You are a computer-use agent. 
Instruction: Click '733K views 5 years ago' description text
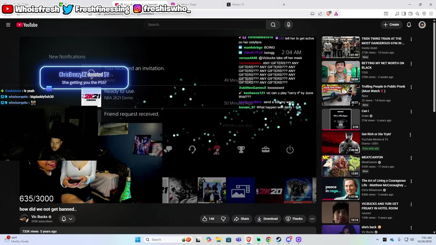point(40,231)
